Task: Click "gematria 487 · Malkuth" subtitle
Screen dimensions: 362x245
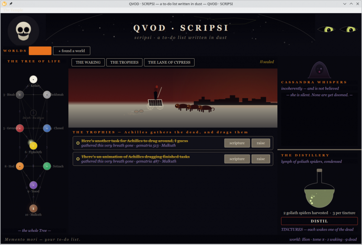Action: pyautogui.click(x=156, y=161)
